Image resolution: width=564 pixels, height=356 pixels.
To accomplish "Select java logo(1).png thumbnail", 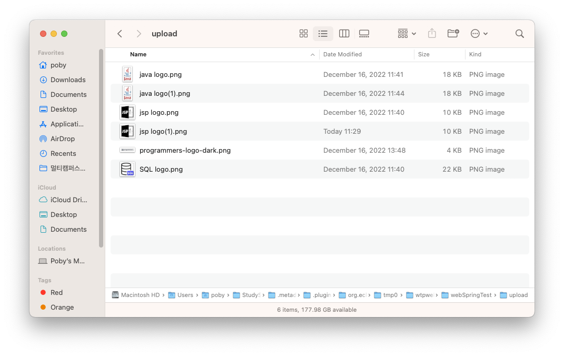I will pyautogui.click(x=127, y=94).
